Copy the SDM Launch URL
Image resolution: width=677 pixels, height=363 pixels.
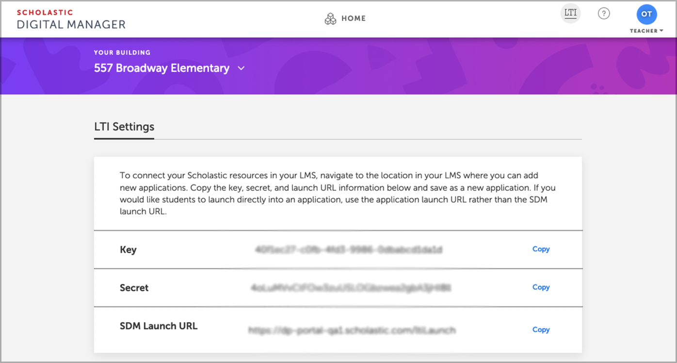pyautogui.click(x=541, y=330)
